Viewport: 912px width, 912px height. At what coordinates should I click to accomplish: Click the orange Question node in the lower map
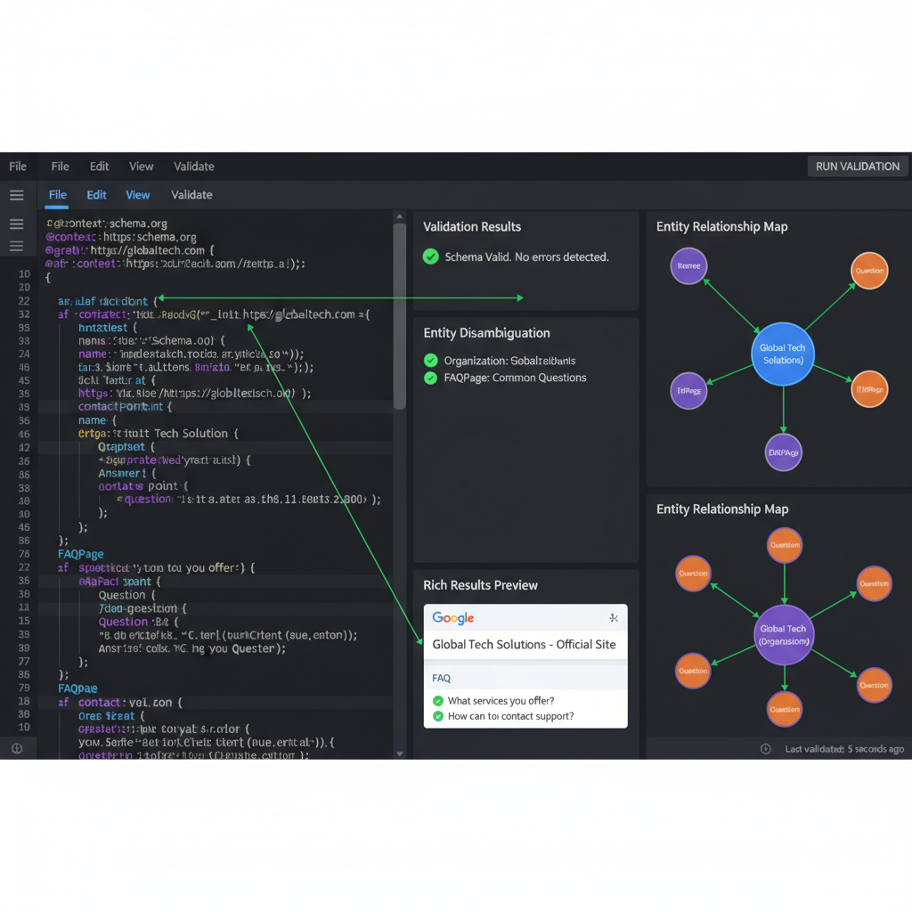tap(784, 545)
